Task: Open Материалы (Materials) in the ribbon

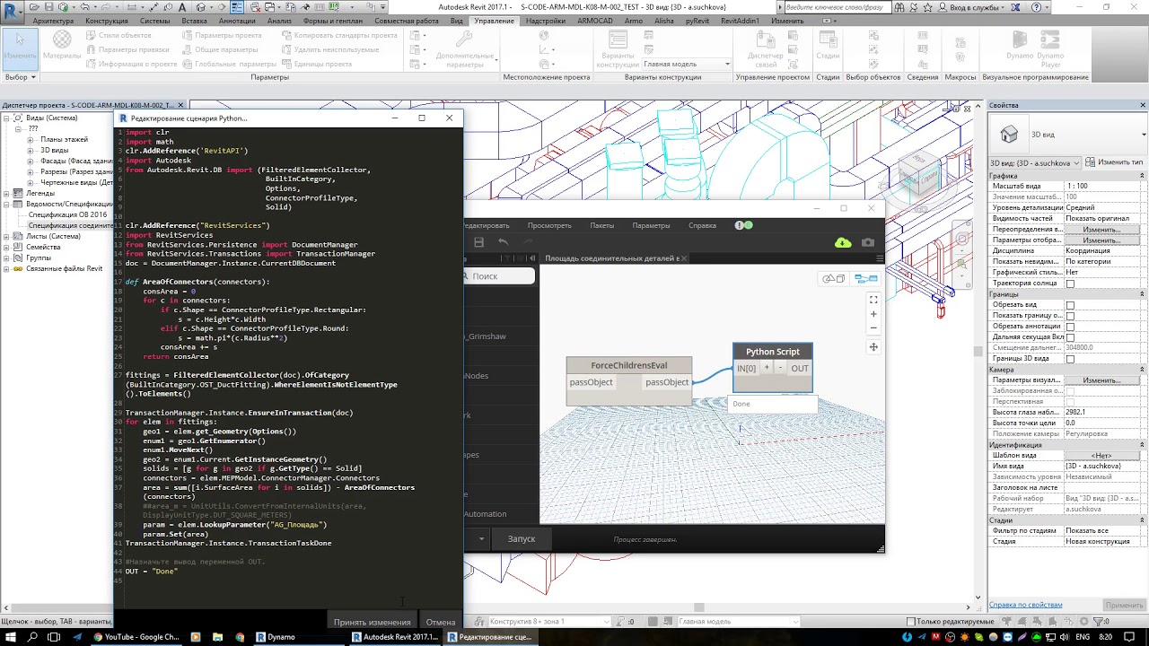Action: [x=62, y=43]
